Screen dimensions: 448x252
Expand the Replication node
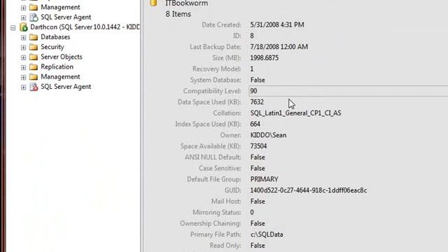[x=23, y=67]
